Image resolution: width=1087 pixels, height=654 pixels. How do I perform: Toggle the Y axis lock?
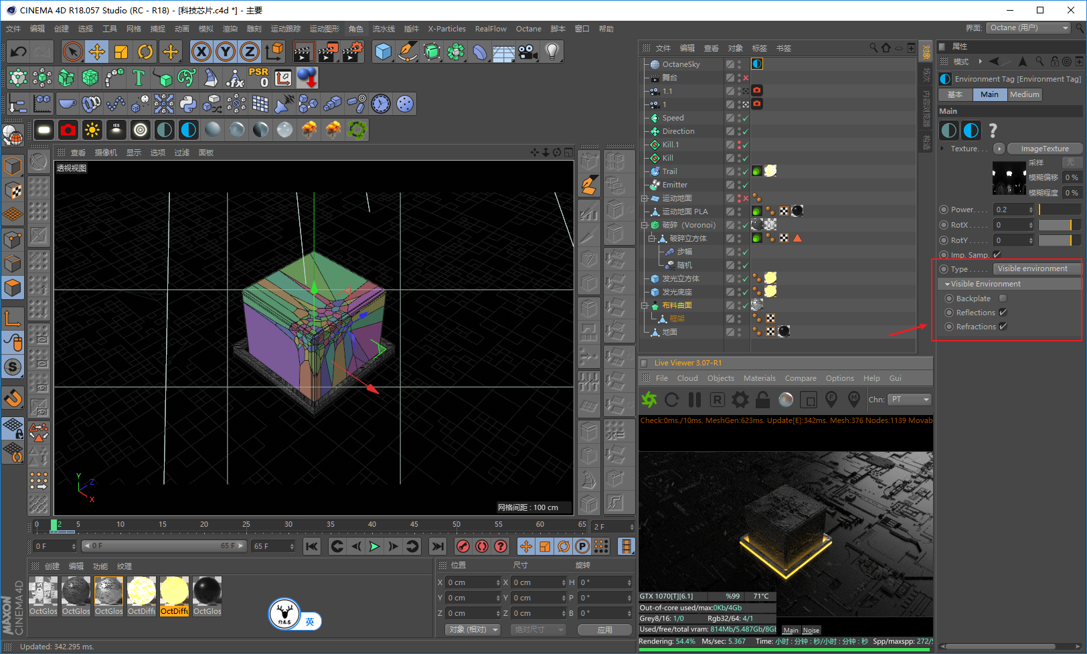[x=226, y=52]
